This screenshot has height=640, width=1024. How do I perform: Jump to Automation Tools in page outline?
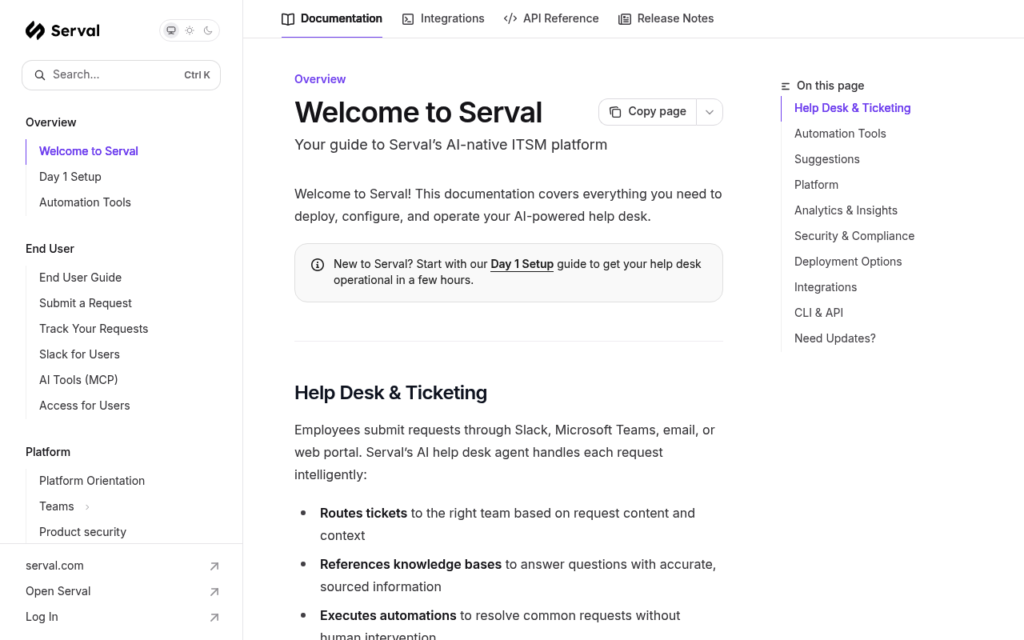(840, 134)
